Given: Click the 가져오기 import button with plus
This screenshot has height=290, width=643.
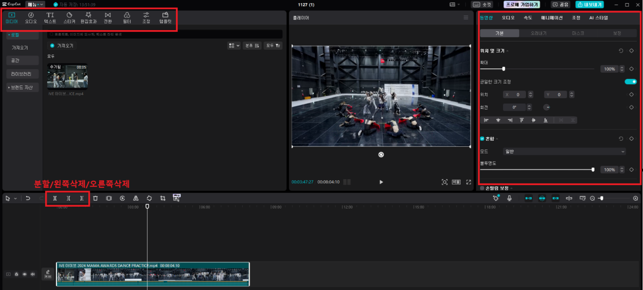Looking at the screenshot, I should click(62, 46).
